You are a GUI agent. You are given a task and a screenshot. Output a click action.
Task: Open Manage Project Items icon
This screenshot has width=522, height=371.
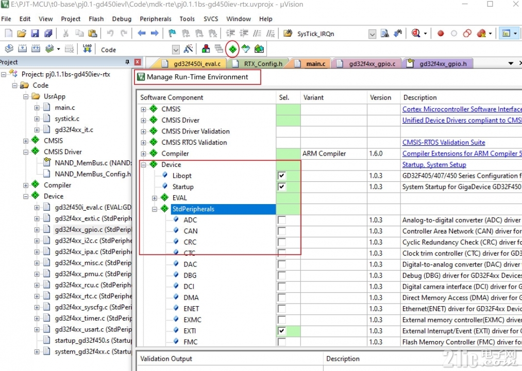[x=206, y=49]
